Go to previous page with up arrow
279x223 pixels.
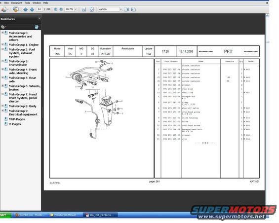26,9
